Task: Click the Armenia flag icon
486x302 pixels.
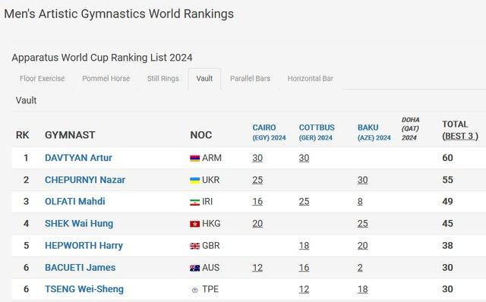Action: pos(194,159)
